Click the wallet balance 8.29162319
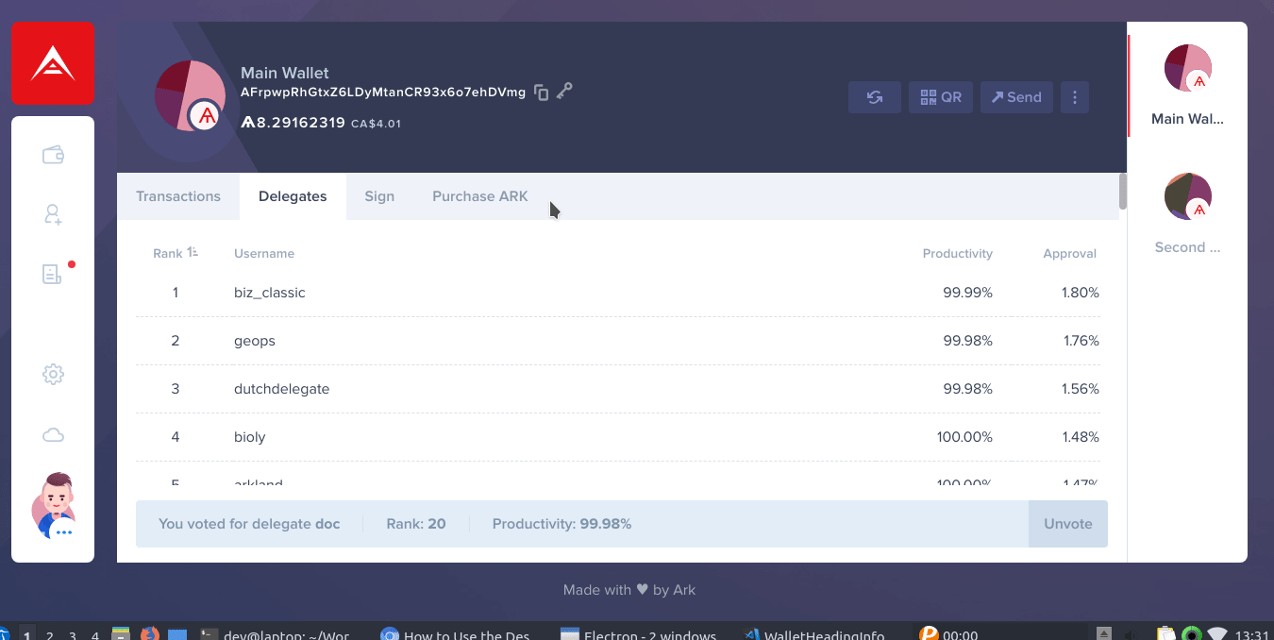 pyautogui.click(x=293, y=123)
